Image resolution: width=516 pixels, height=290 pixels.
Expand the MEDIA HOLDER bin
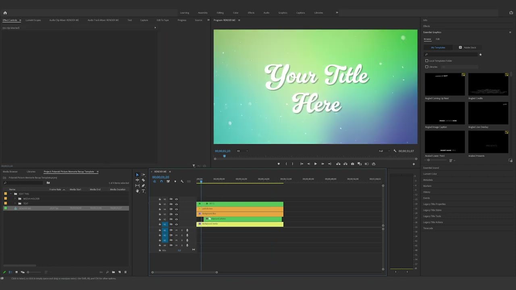tap(15, 199)
